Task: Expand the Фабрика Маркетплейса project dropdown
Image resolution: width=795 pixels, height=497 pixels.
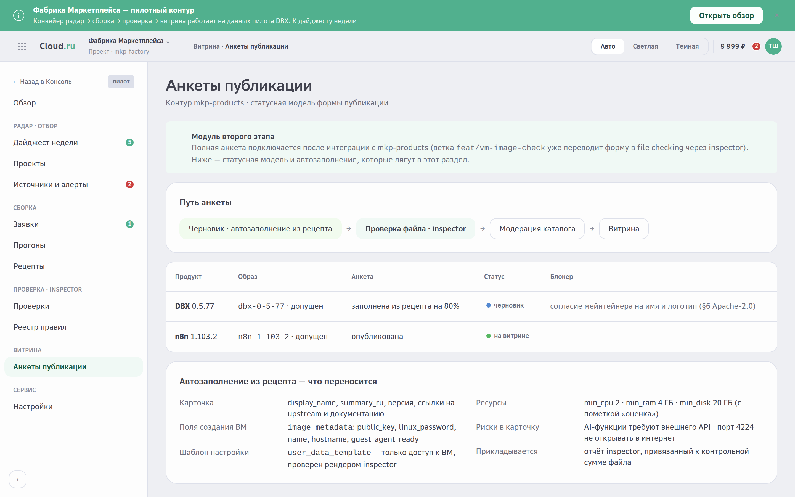Action: pos(129,41)
